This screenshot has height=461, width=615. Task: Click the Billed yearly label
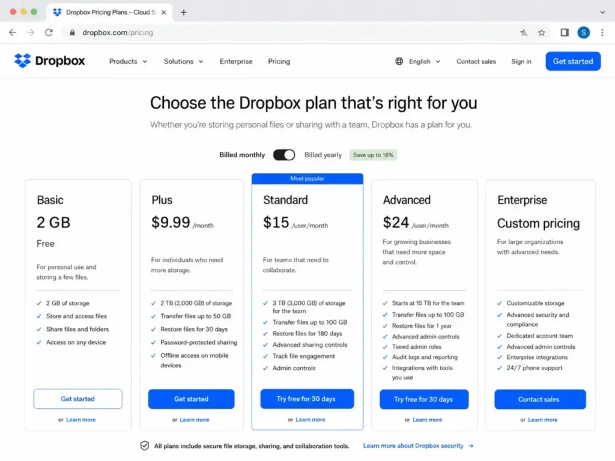323,155
